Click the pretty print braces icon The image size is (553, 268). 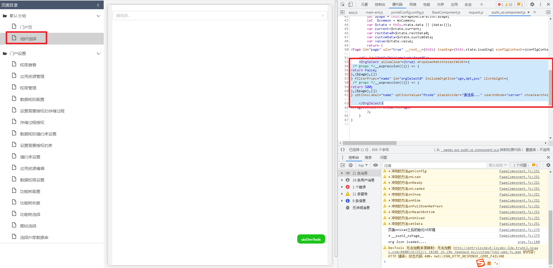click(342, 150)
